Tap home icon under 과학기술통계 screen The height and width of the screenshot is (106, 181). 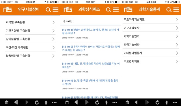[x=127, y=102]
